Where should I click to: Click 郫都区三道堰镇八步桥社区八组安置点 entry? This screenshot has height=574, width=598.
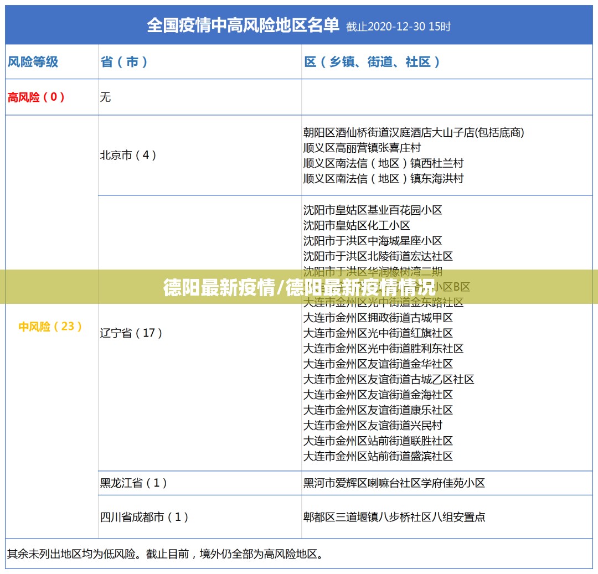click(394, 517)
